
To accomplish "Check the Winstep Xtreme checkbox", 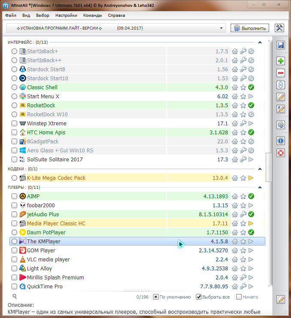I will tap(14, 123).
